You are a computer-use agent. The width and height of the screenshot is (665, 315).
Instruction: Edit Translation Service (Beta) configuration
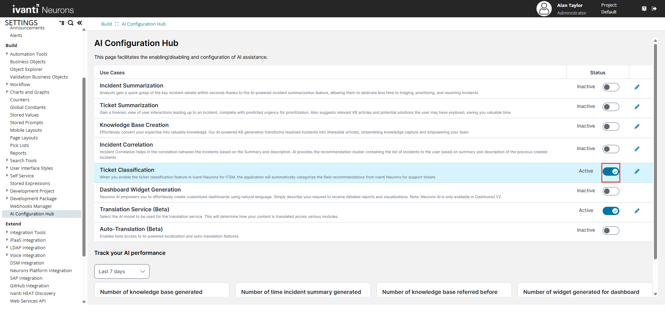point(637,211)
